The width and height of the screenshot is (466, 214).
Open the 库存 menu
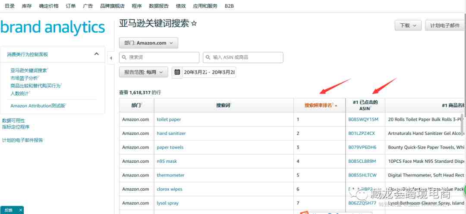[x=27, y=6]
